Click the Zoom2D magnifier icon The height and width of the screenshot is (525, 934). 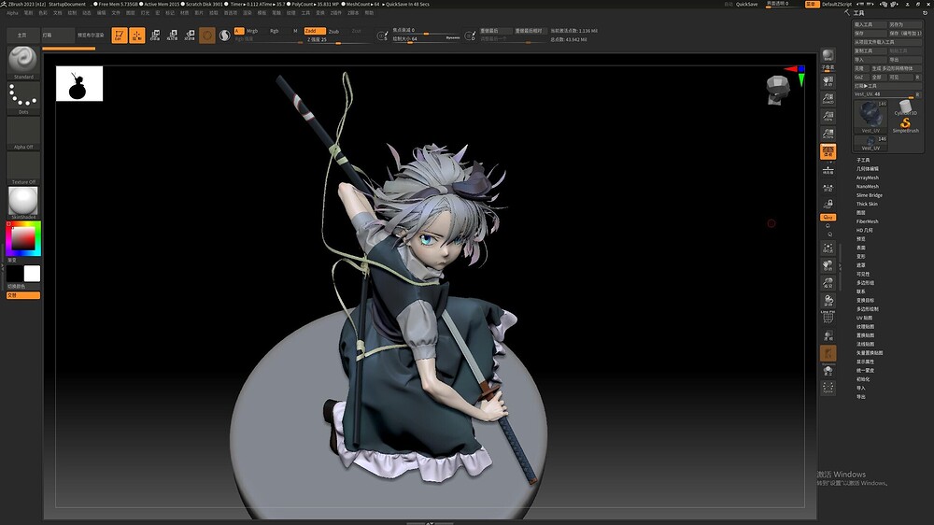[828, 98]
